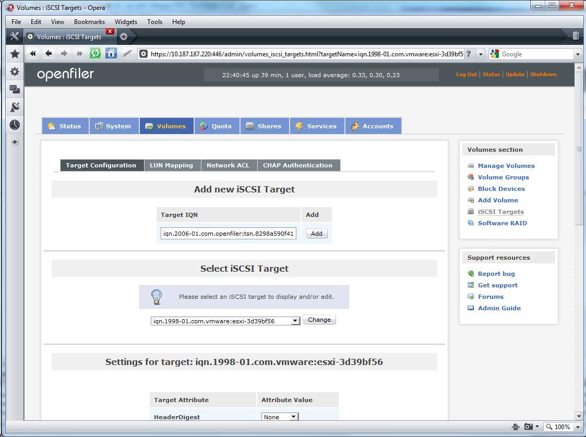Switch to the LUN Mapping tab
This screenshot has width=586, height=437.
[171, 165]
